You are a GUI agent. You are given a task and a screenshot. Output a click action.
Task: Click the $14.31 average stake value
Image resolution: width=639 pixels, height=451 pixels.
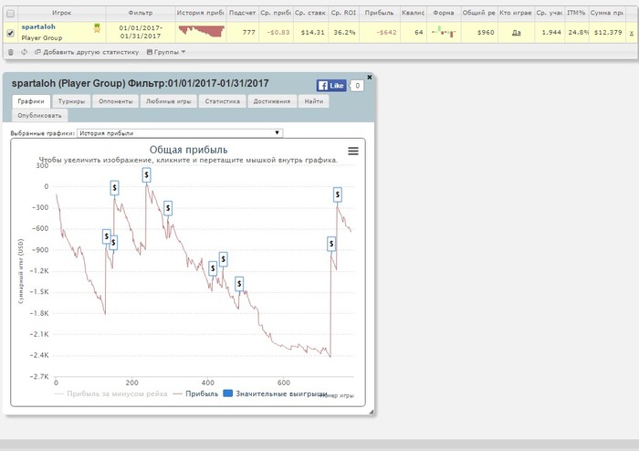coord(313,32)
